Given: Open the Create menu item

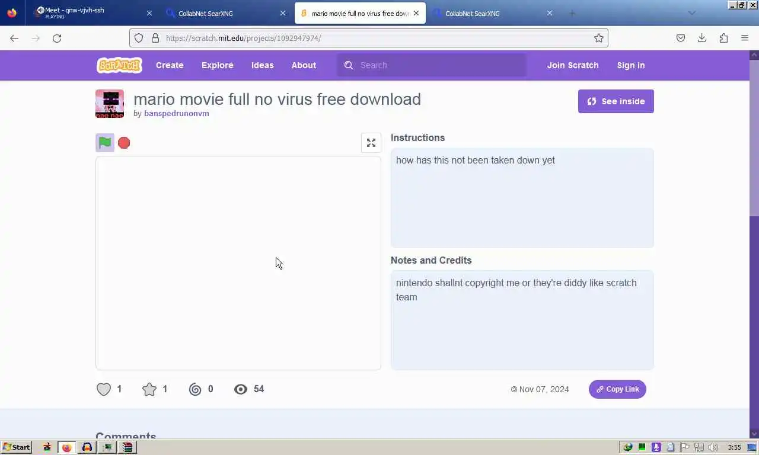Looking at the screenshot, I should [170, 65].
